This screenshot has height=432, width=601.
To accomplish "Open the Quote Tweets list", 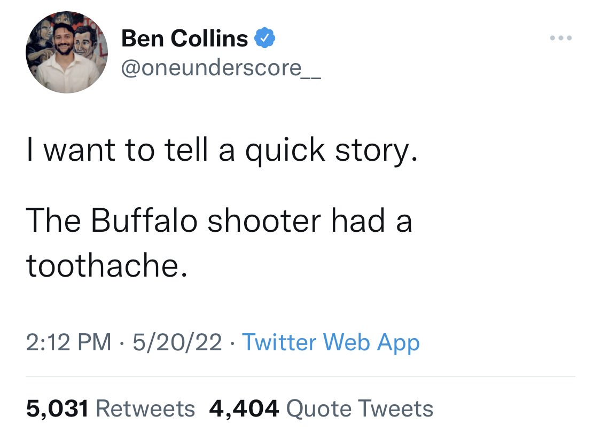I will pyautogui.click(x=360, y=409).
